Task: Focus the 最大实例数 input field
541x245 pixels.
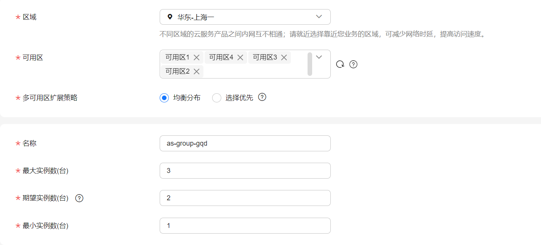Action: [x=245, y=171]
